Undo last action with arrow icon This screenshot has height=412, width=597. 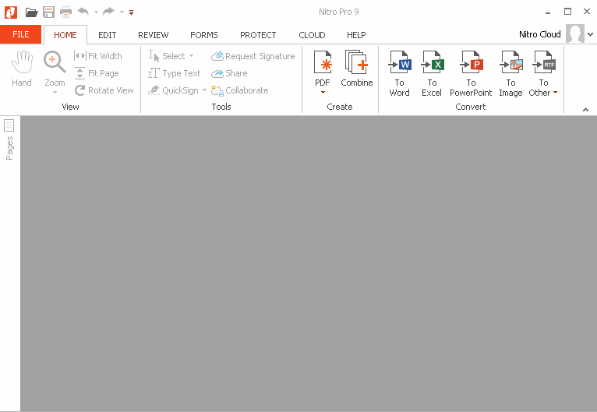[83, 12]
